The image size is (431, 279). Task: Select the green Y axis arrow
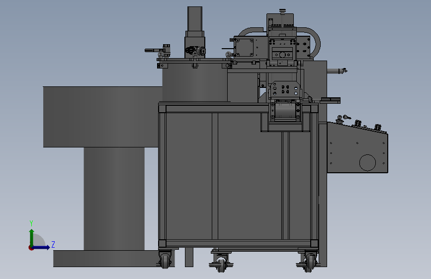[x=32, y=237]
